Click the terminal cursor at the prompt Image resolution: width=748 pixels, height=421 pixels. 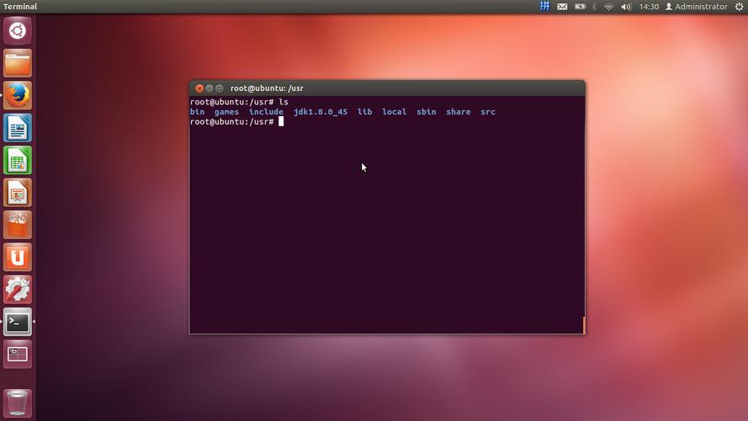[281, 122]
